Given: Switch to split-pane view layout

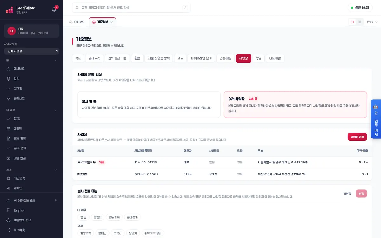Looking at the screenshot, I should (x=359, y=22).
